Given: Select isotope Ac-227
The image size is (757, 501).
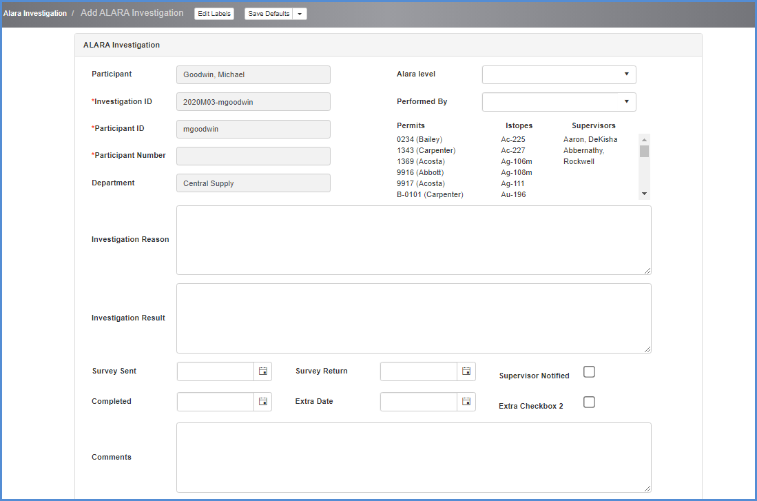Looking at the screenshot, I should point(512,150).
